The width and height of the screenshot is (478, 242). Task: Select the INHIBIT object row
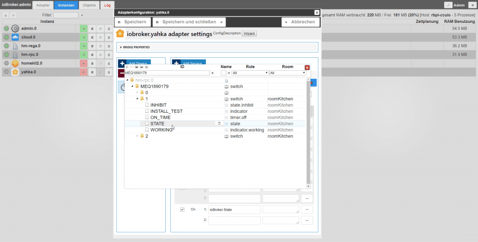click(215, 105)
